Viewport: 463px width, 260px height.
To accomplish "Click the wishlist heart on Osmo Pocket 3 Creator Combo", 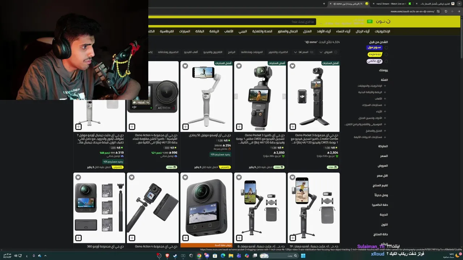I will point(292,66).
